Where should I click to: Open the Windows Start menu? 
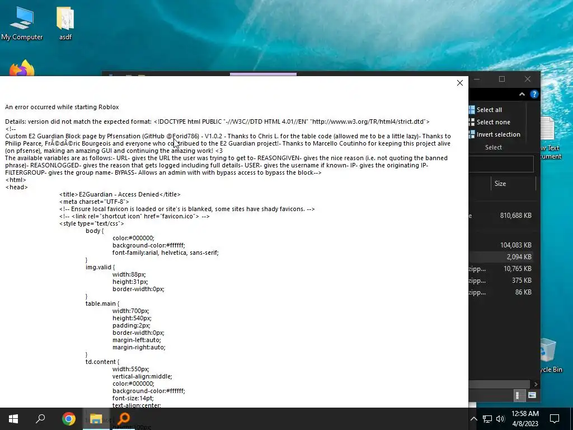pos(13,419)
